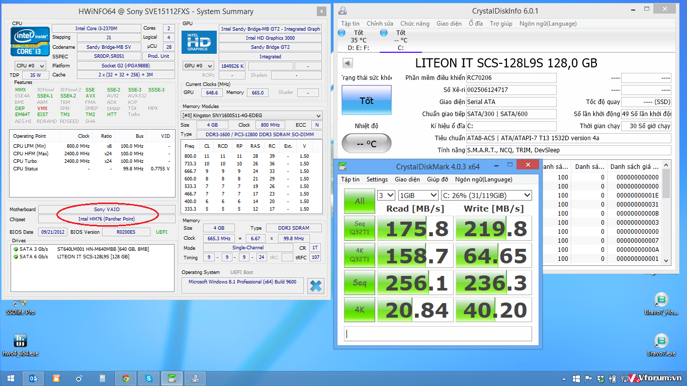The width and height of the screenshot is (687, 386).
Task: Click the firmware field RC70206
Action: (511, 78)
